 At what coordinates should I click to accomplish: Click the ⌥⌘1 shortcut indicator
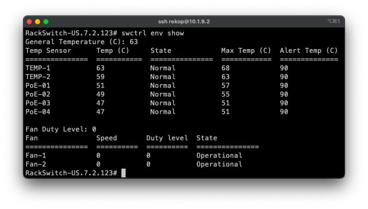coord(333,21)
